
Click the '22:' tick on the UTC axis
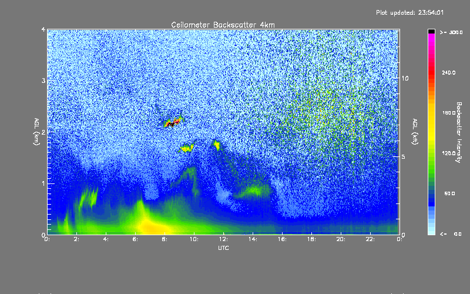370,239
